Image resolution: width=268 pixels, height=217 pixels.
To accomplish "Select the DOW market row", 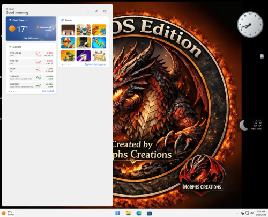I will tap(31, 70).
